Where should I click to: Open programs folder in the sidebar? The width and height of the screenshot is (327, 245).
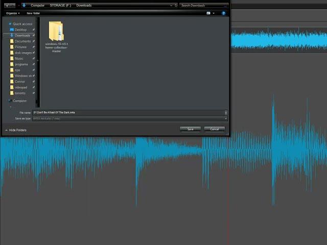pyautogui.click(x=21, y=64)
